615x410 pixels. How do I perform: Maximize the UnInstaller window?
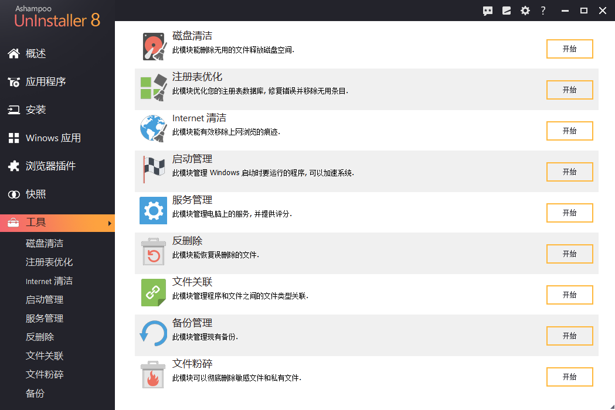point(583,11)
